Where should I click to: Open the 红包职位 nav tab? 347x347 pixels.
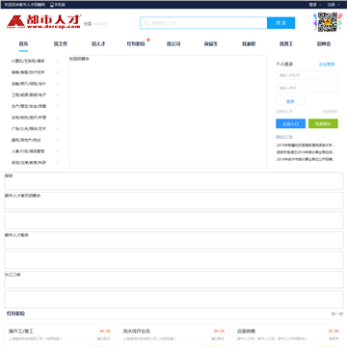(x=136, y=44)
